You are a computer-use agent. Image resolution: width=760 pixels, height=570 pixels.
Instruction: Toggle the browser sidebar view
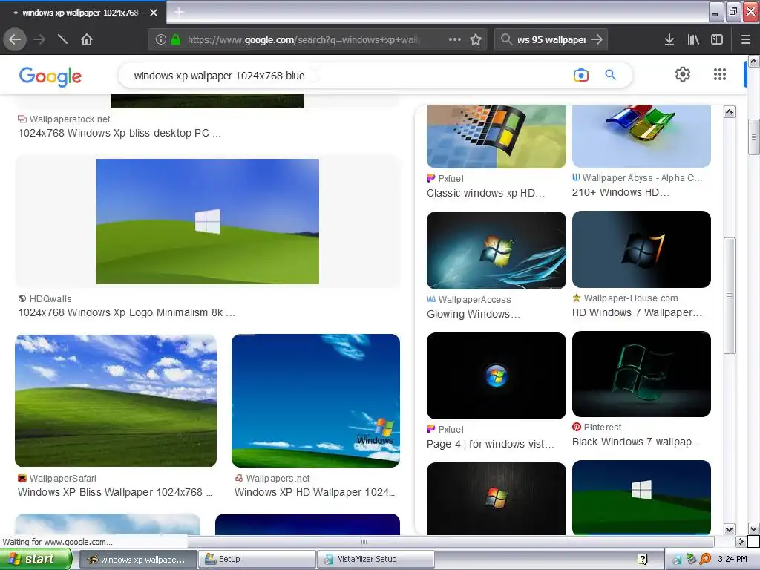pos(717,40)
